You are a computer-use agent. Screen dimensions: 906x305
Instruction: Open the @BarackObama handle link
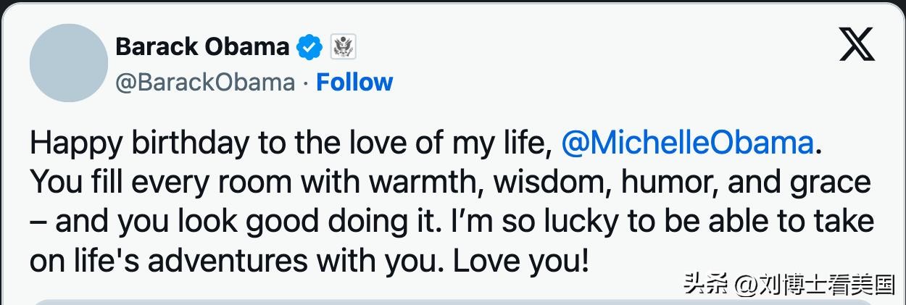coord(205,83)
